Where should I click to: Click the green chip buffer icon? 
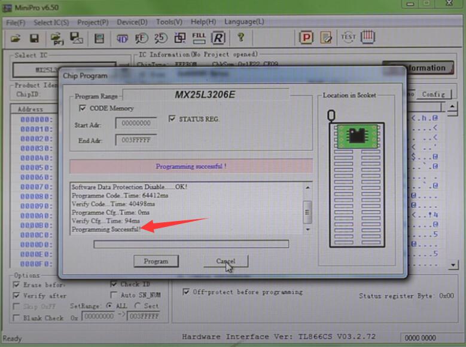pos(99,38)
